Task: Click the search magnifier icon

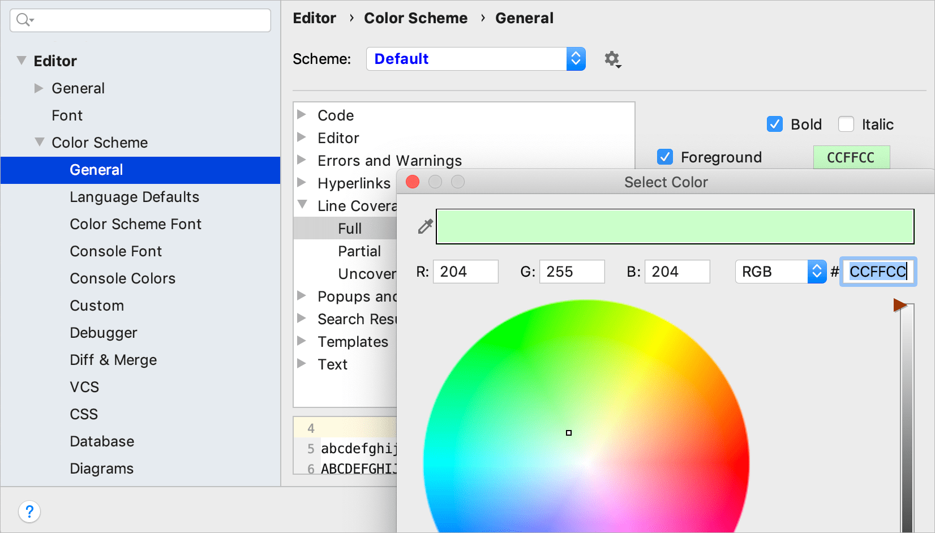Action: coord(24,20)
